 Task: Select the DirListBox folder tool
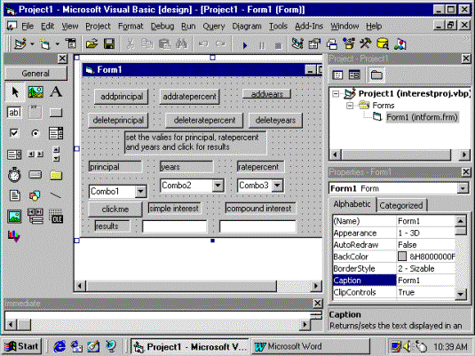click(x=56, y=175)
